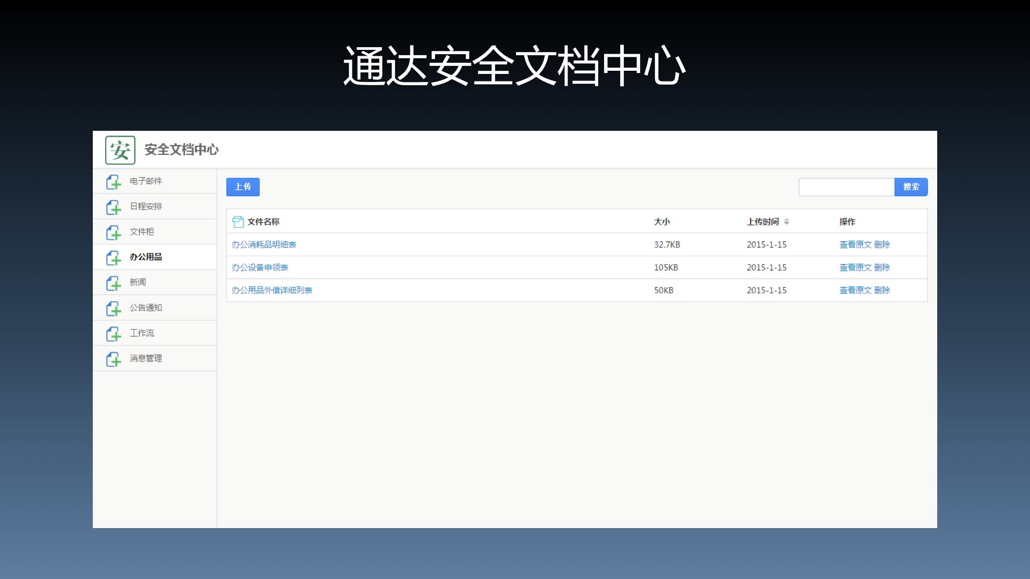Open the 日程安排 sidebar category
The image size is (1030, 579).
[x=154, y=206]
